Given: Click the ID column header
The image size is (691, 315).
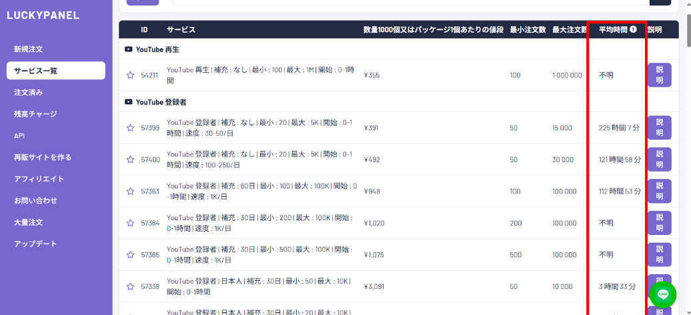Looking at the screenshot, I should (x=144, y=29).
